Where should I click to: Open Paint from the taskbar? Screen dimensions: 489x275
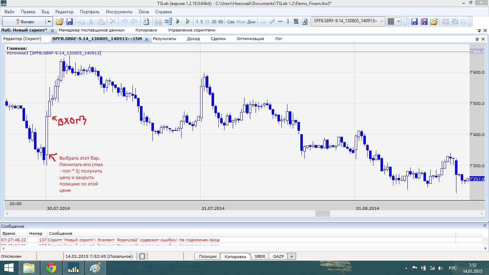pos(95,268)
